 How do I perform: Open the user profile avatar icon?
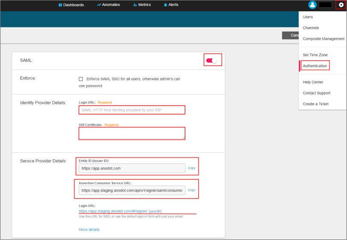tap(312, 5)
